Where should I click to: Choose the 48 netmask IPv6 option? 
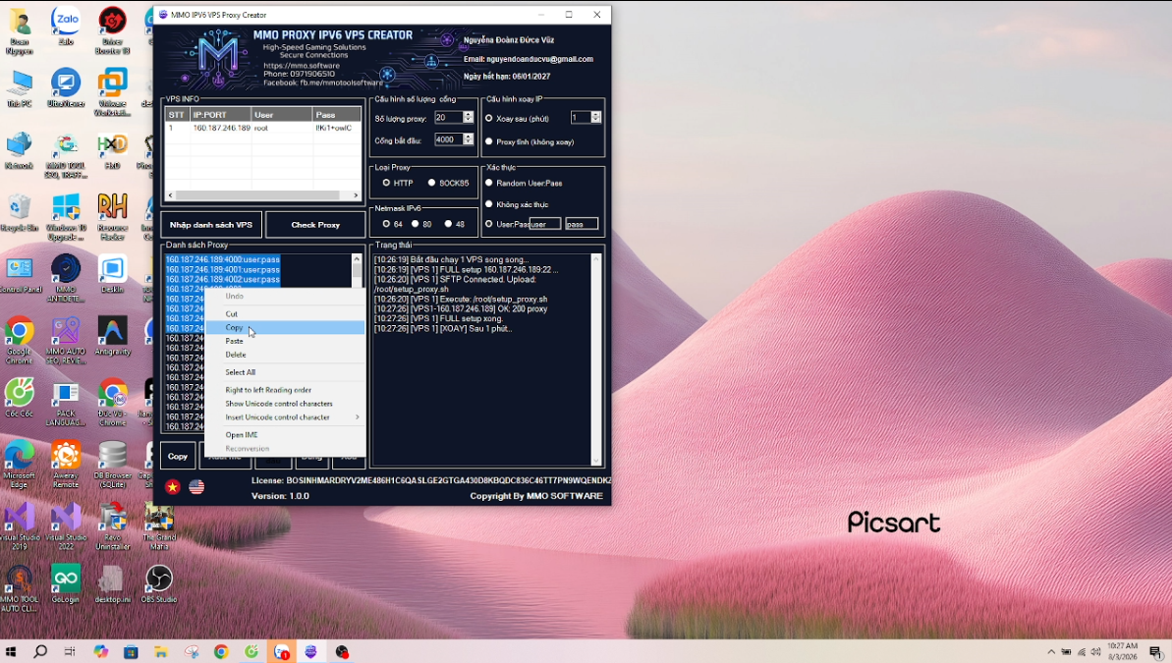pyautogui.click(x=448, y=224)
